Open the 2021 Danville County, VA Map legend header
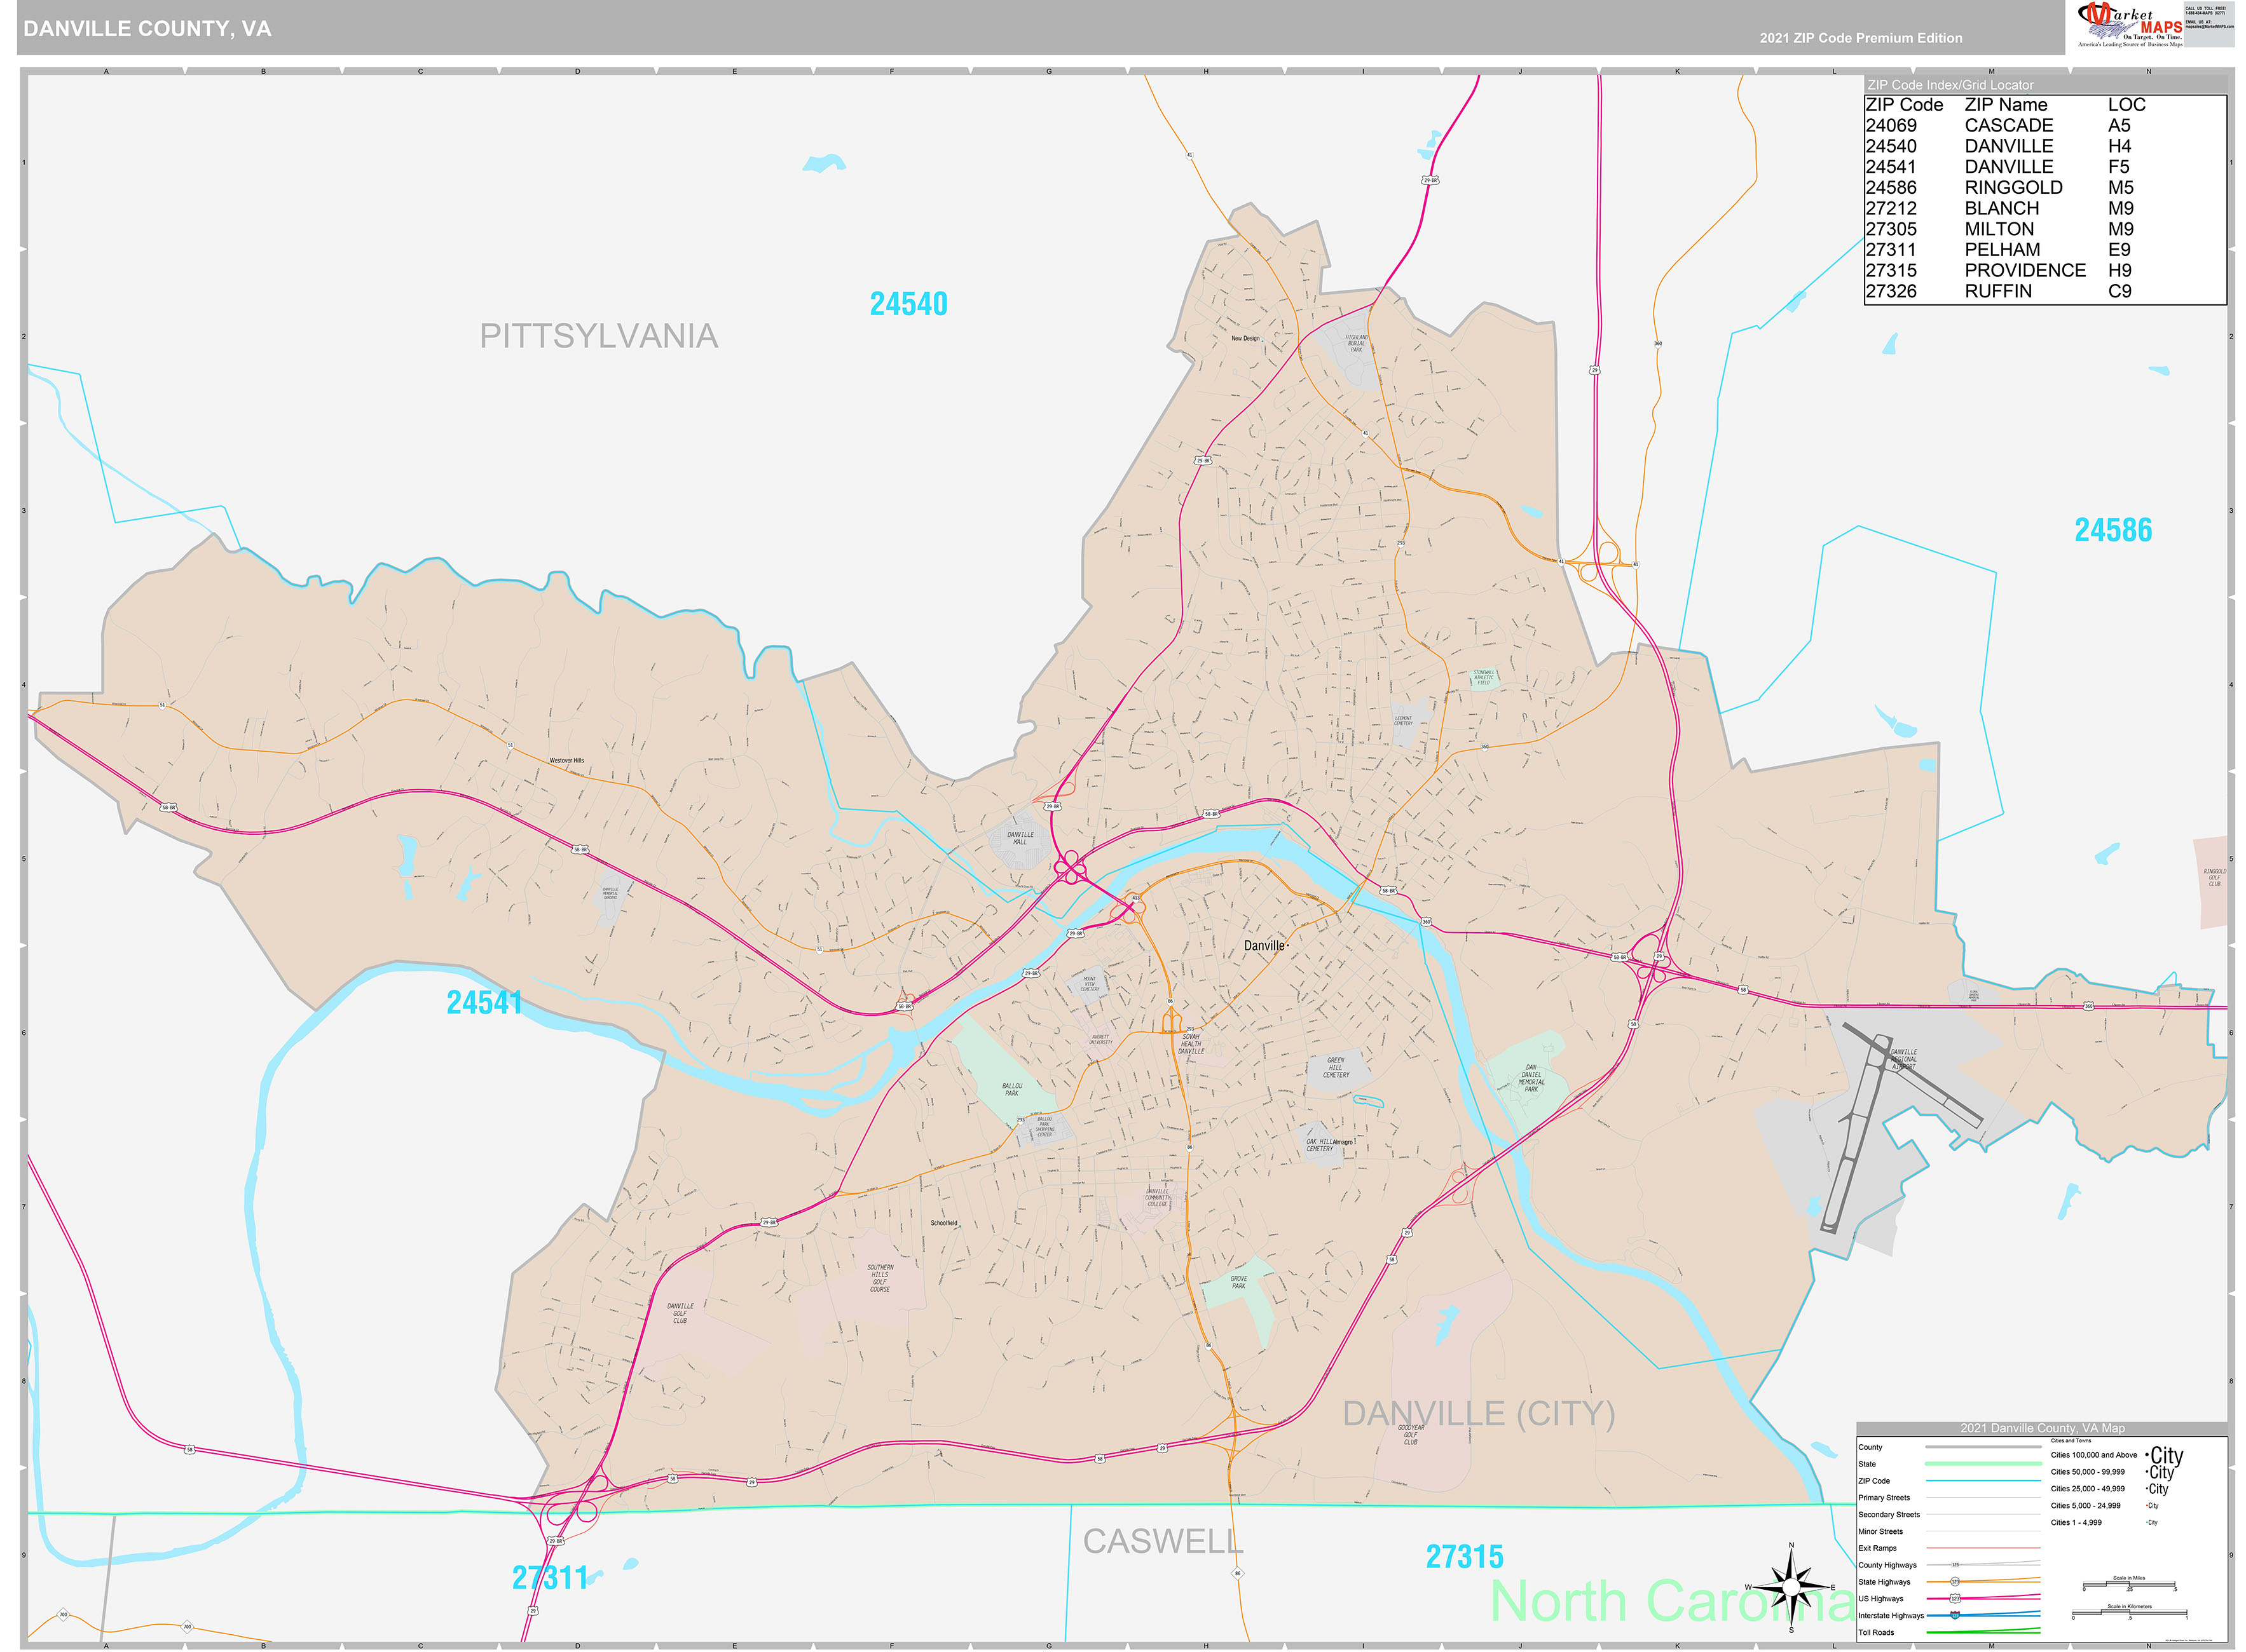 [x=2044, y=1429]
